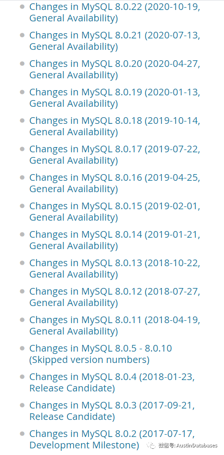
Task: Open Changes in MySQL 8.0.13 (2018-10-22)
Action: 115,269
